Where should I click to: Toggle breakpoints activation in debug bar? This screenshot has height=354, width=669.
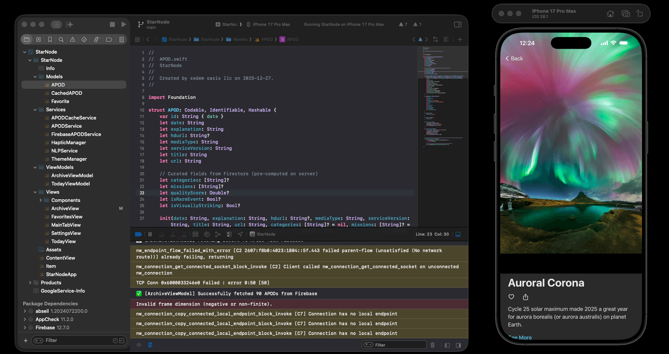coord(138,234)
